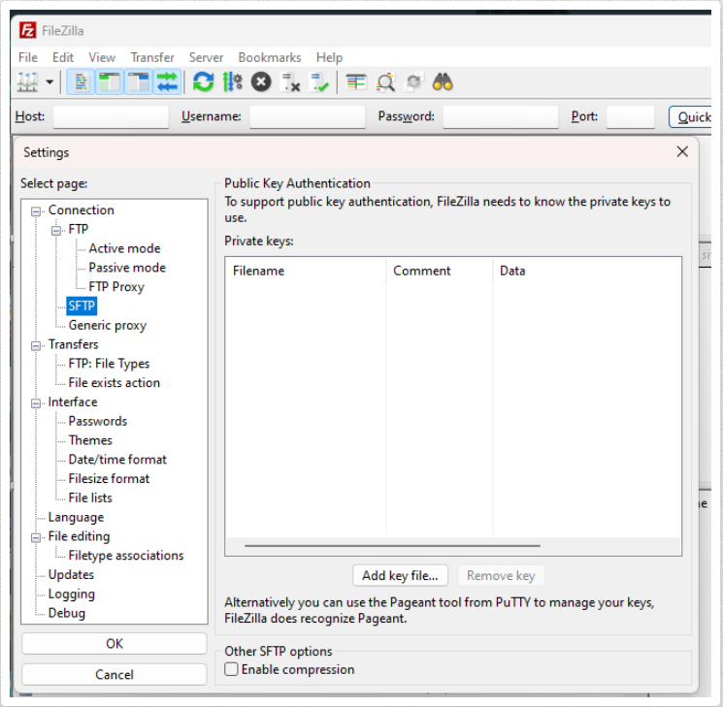The image size is (723, 707).
Task: Toggle processing of the transfer queue
Action: point(232,83)
